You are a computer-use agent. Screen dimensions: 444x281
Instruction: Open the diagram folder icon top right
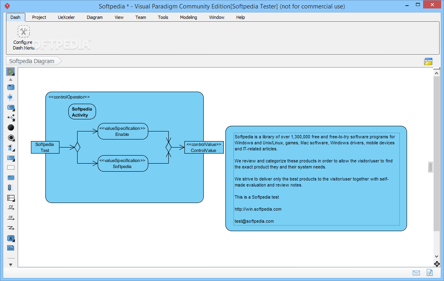[x=428, y=62]
